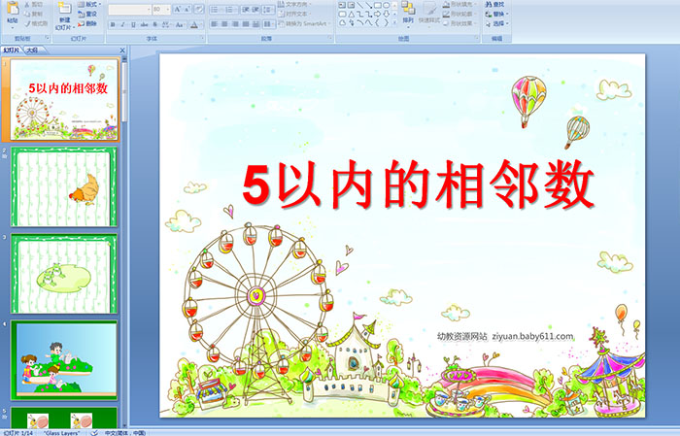Click Delete (删除) slide button

point(87,23)
